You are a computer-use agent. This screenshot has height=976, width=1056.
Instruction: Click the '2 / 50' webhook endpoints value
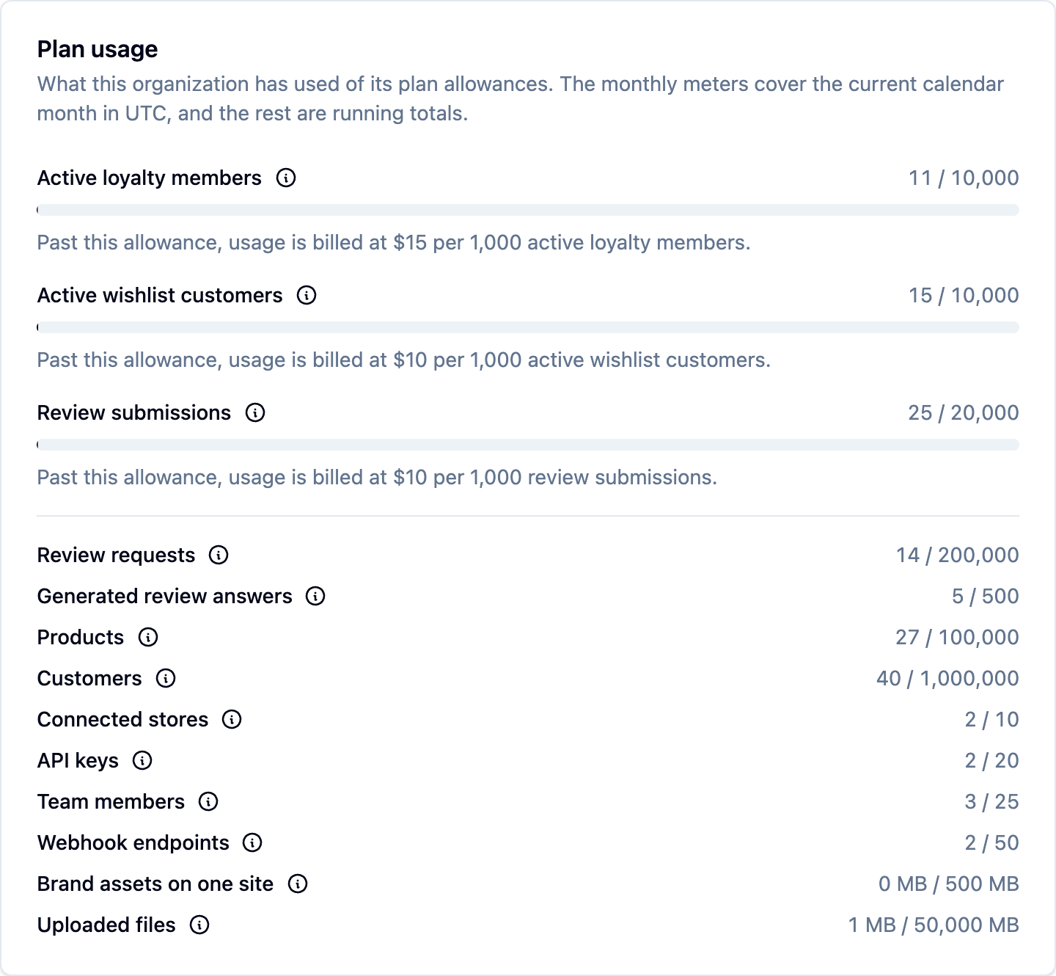point(991,842)
